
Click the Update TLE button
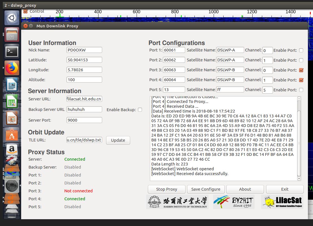click(x=118, y=140)
